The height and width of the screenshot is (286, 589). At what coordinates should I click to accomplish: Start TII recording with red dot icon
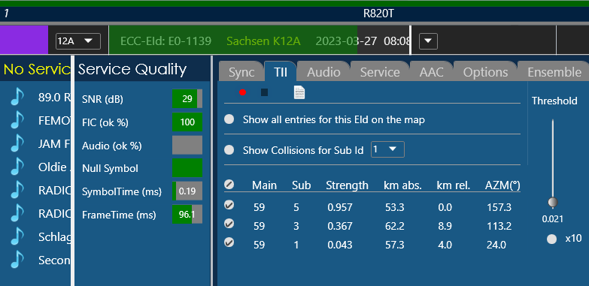pos(243,92)
